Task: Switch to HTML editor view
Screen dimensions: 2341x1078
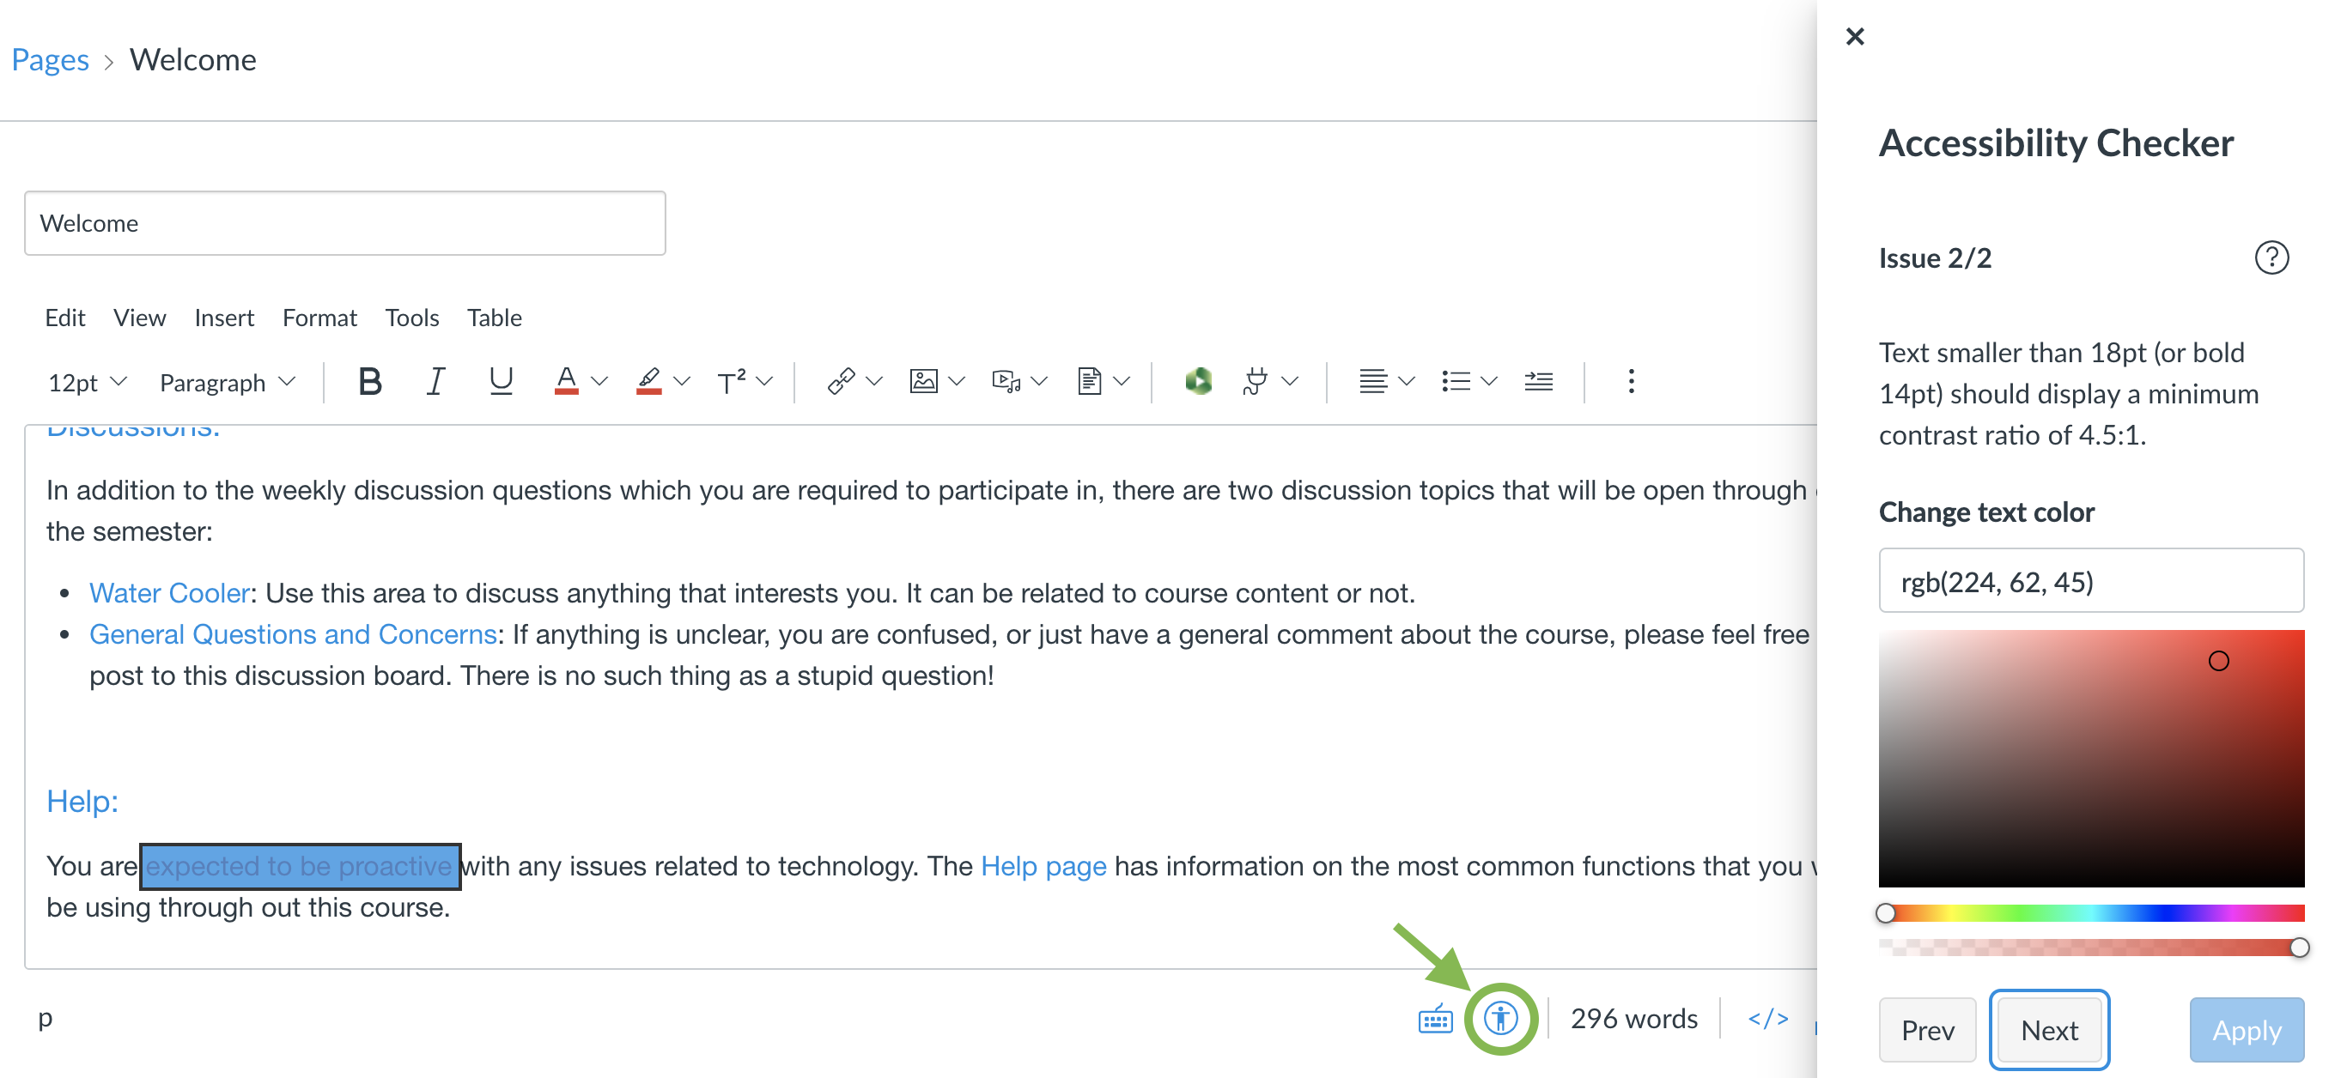Action: click(1767, 1019)
